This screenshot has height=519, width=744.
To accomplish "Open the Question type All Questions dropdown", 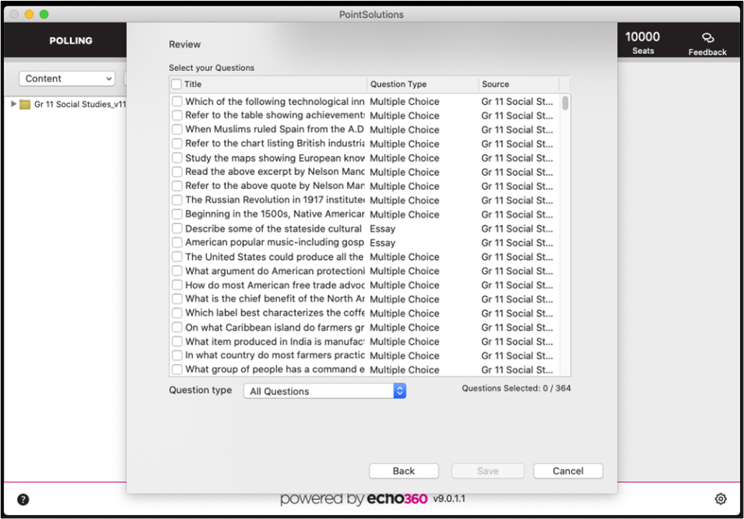I will pyautogui.click(x=325, y=391).
